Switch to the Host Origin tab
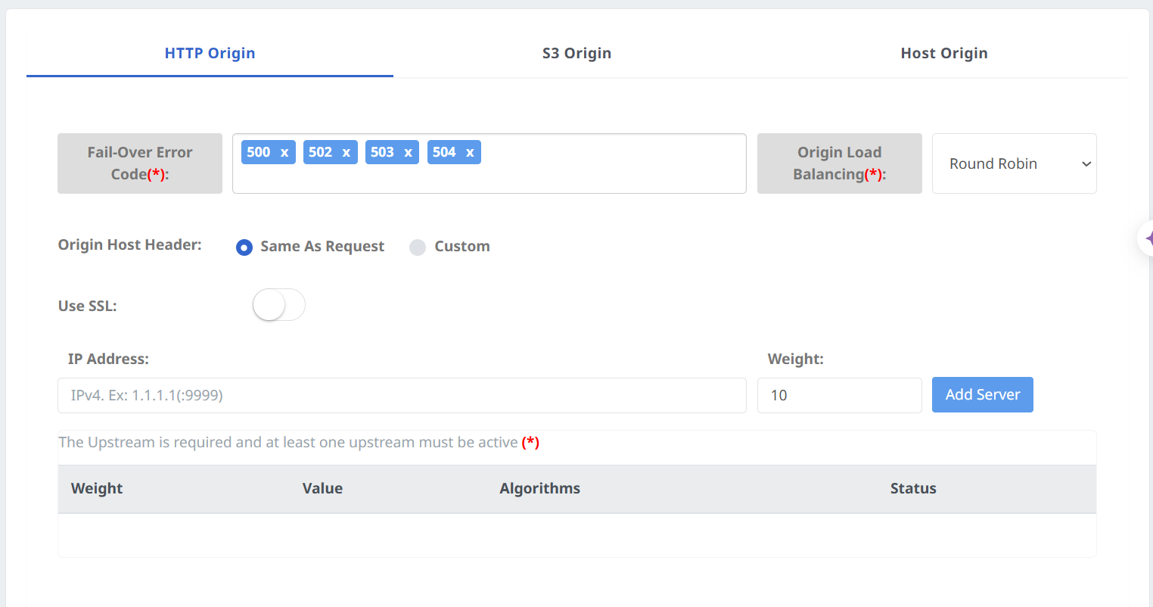1153x607 pixels. [x=943, y=54]
